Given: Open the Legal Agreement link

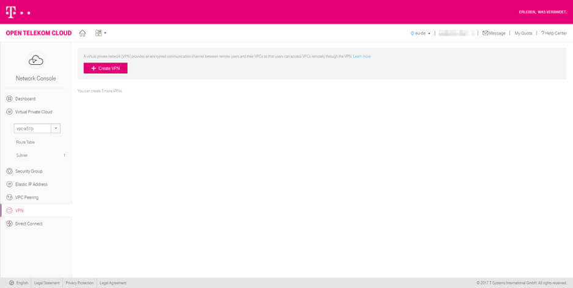Looking at the screenshot, I should [x=113, y=283].
